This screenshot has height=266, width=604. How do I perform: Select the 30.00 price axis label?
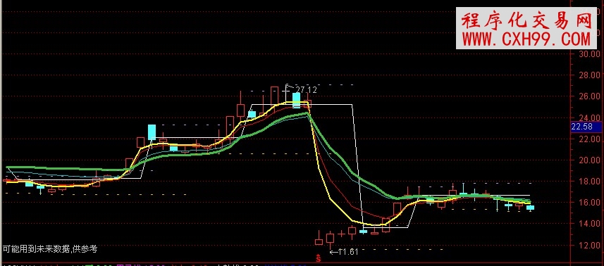click(589, 53)
